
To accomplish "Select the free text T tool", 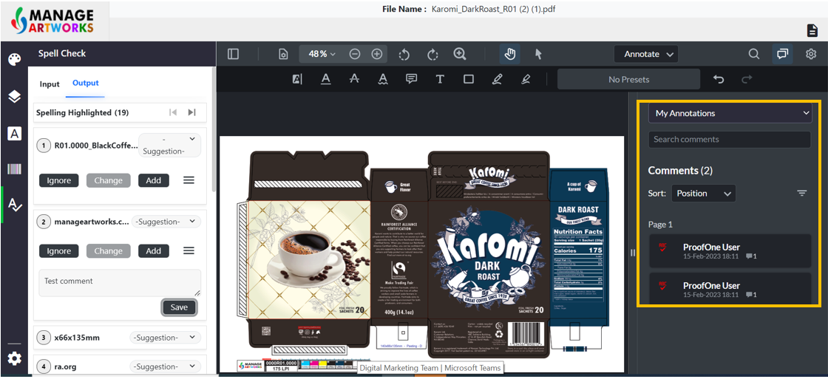I will click(x=440, y=79).
